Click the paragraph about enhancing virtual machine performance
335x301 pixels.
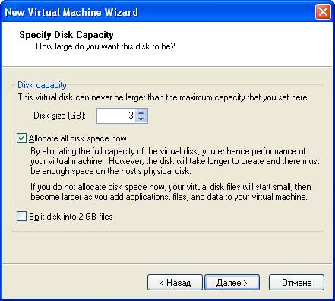(175, 161)
